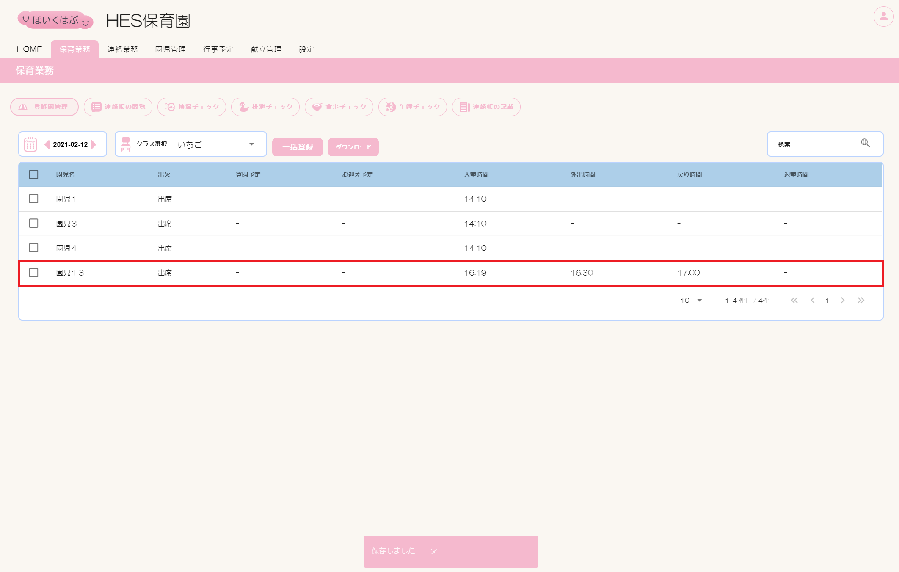Open the 設定 tab
Viewport: 899px width, 572px height.
click(306, 49)
